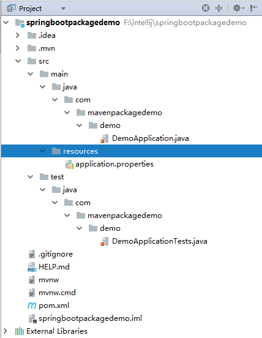Click the External Libraries icon
This screenshot has width=262, height=338.
pyautogui.click(x=20, y=331)
